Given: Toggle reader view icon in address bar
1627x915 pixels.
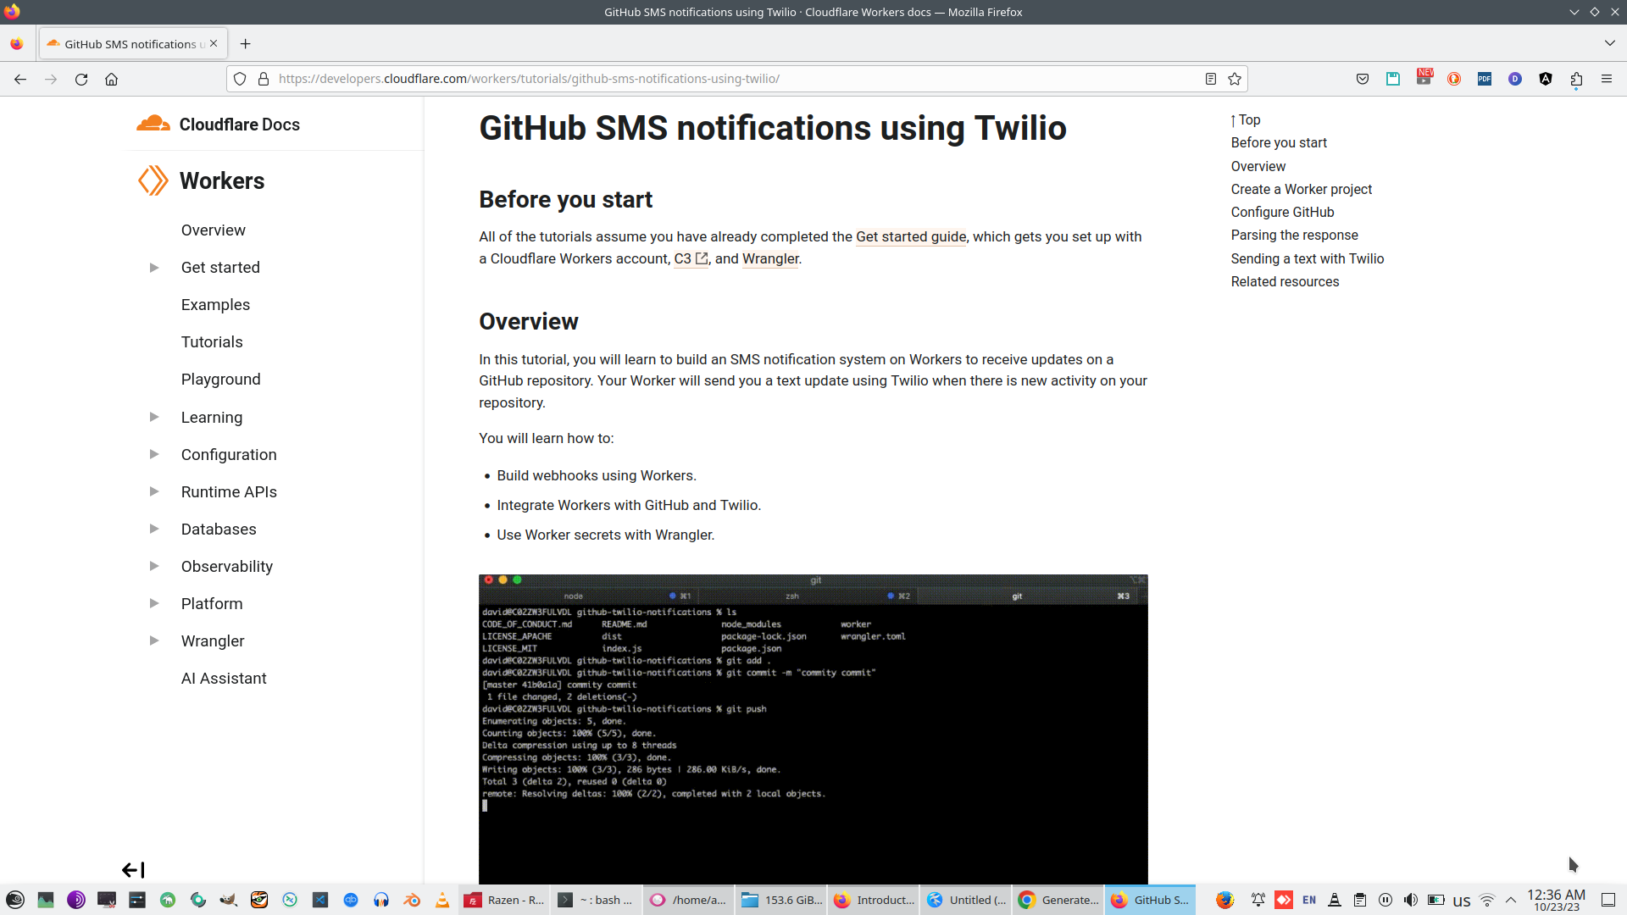Looking at the screenshot, I should [x=1211, y=79].
